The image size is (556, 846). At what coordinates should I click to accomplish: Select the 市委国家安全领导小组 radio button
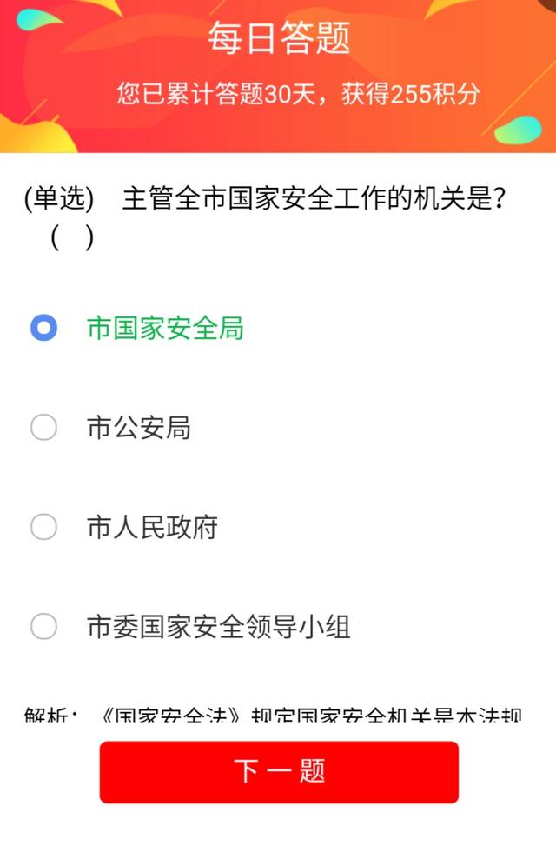pos(43,626)
